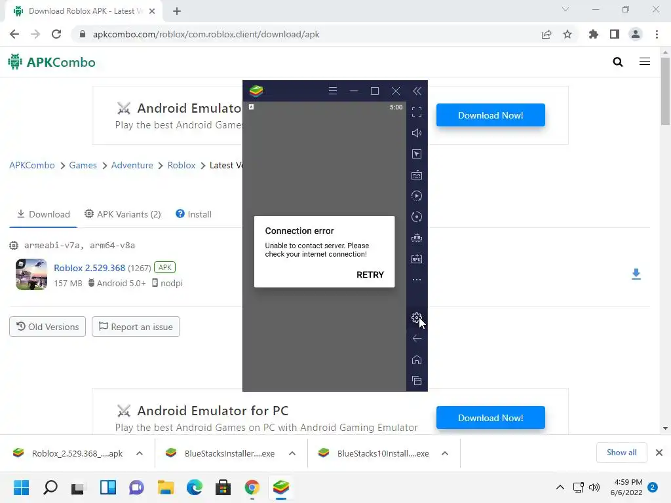Select the Install tab
This screenshot has height=503, width=671.
tap(193, 214)
